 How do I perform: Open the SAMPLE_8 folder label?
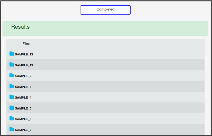pyautogui.click(x=23, y=119)
